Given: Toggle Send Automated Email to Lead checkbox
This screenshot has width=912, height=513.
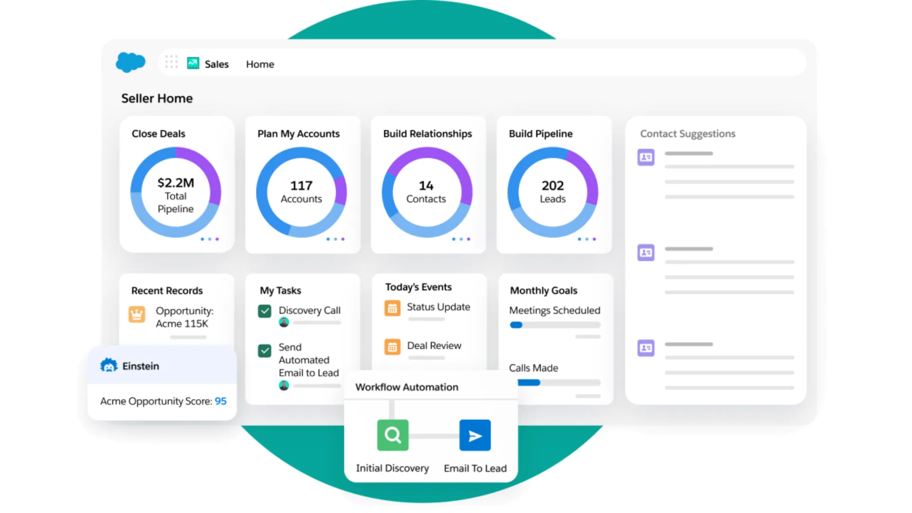Looking at the screenshot, I should click(x=265, y=351).
